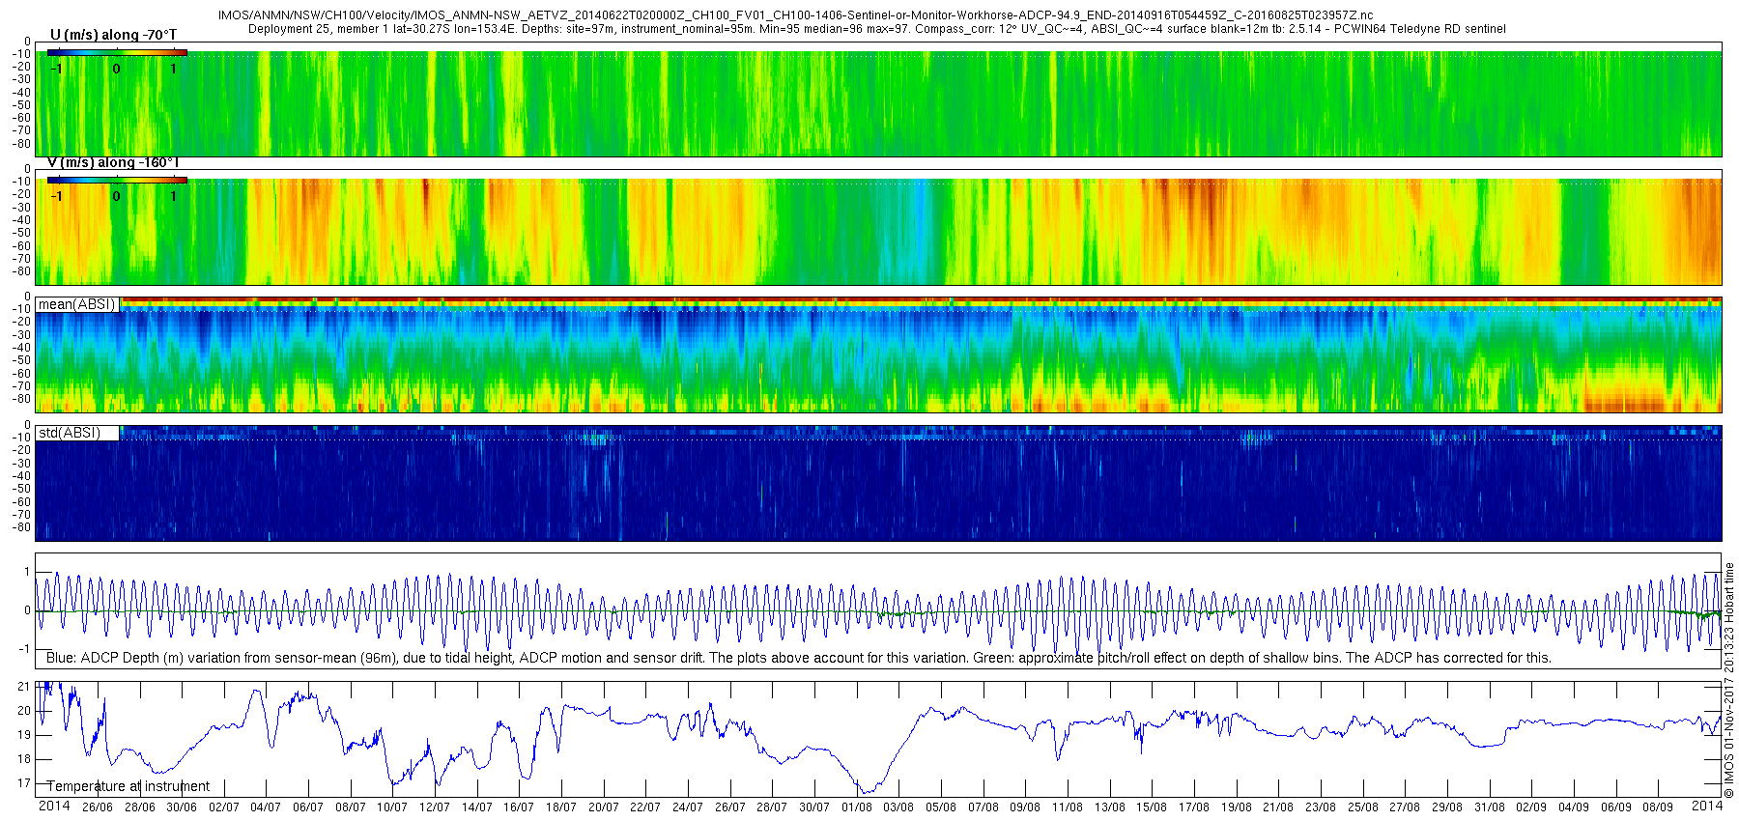The width and height of the screenshot is (1739, 821).
Task: Select the std(ABSI) panel label
Action: [x=70, y=433]
